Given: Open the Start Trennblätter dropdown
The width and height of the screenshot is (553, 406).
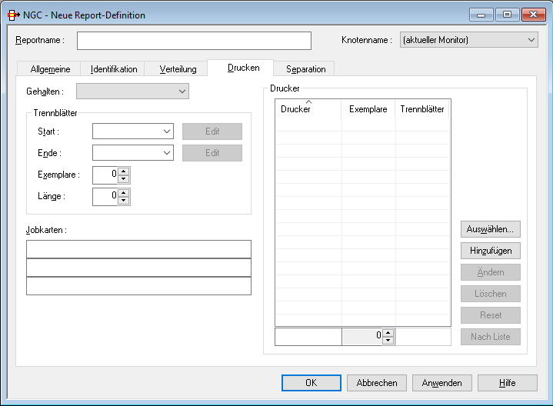Looking at the screenshot, I should [x=167, y=131].
